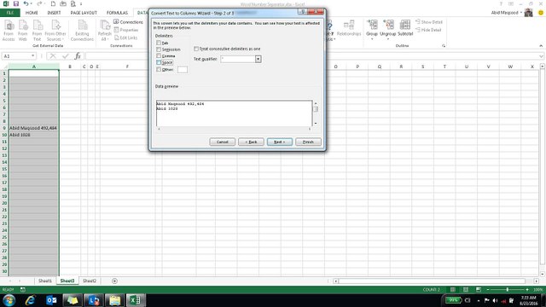The width and height of the screenshot is (546, 307).
Task: Click the Back button in wizard
Action: [x=251, y=142]
